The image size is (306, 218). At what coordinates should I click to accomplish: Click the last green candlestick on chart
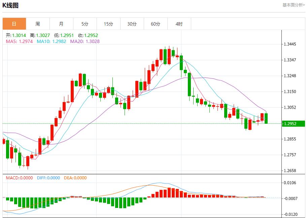pyautogui.click(x=266, y=118)
